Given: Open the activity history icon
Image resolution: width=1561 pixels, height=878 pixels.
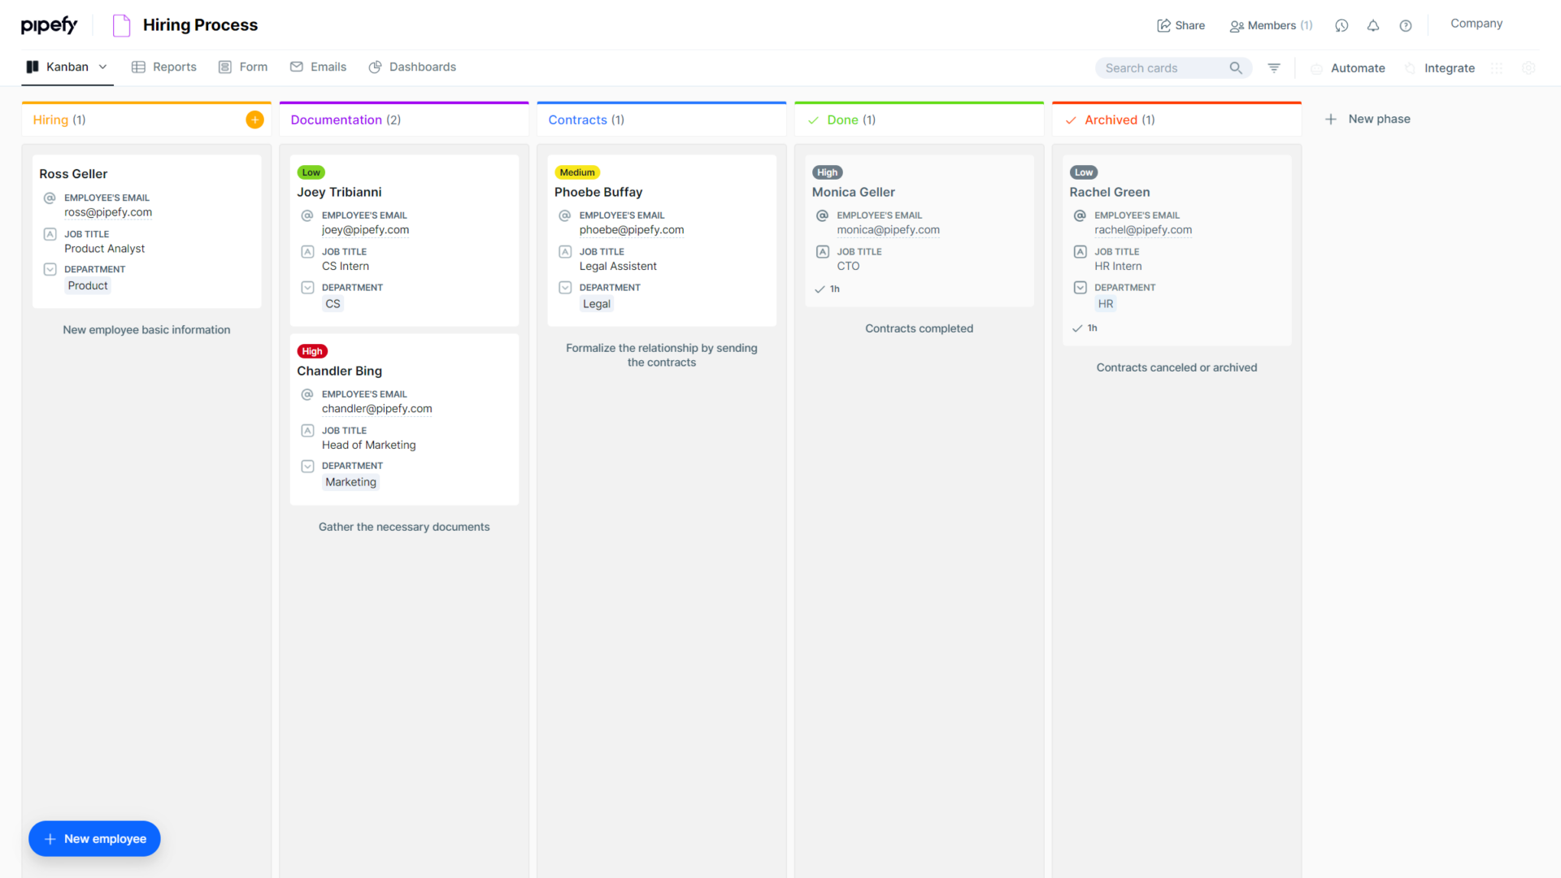Looking at the screenshot, I should (1341, 25).
